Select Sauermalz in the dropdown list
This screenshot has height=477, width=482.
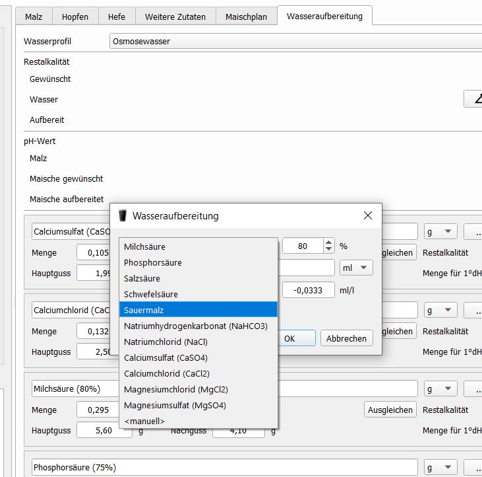coord(198,310)
